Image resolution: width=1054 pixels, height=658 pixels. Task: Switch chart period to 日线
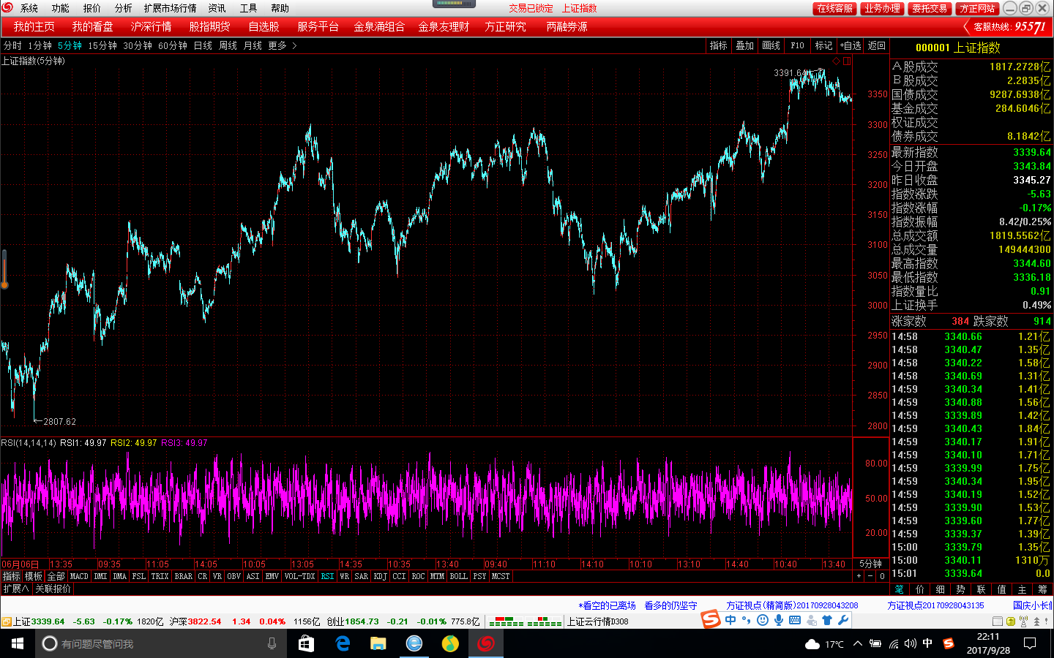pos(203,45)
